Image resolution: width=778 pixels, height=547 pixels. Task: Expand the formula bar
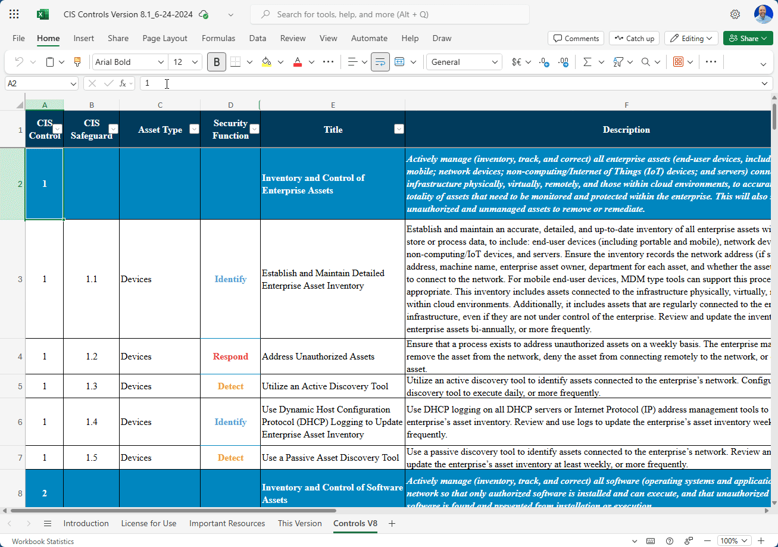point(765,84)
